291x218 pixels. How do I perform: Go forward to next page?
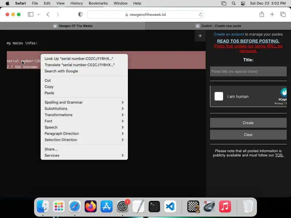(58, 14)
